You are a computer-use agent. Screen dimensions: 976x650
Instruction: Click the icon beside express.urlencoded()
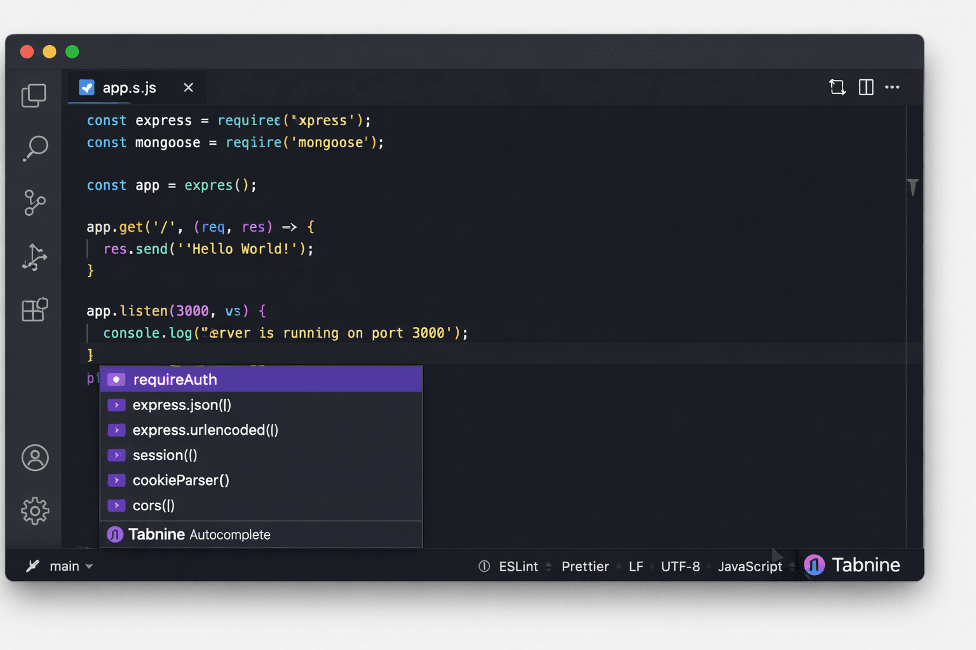[116, 430]
